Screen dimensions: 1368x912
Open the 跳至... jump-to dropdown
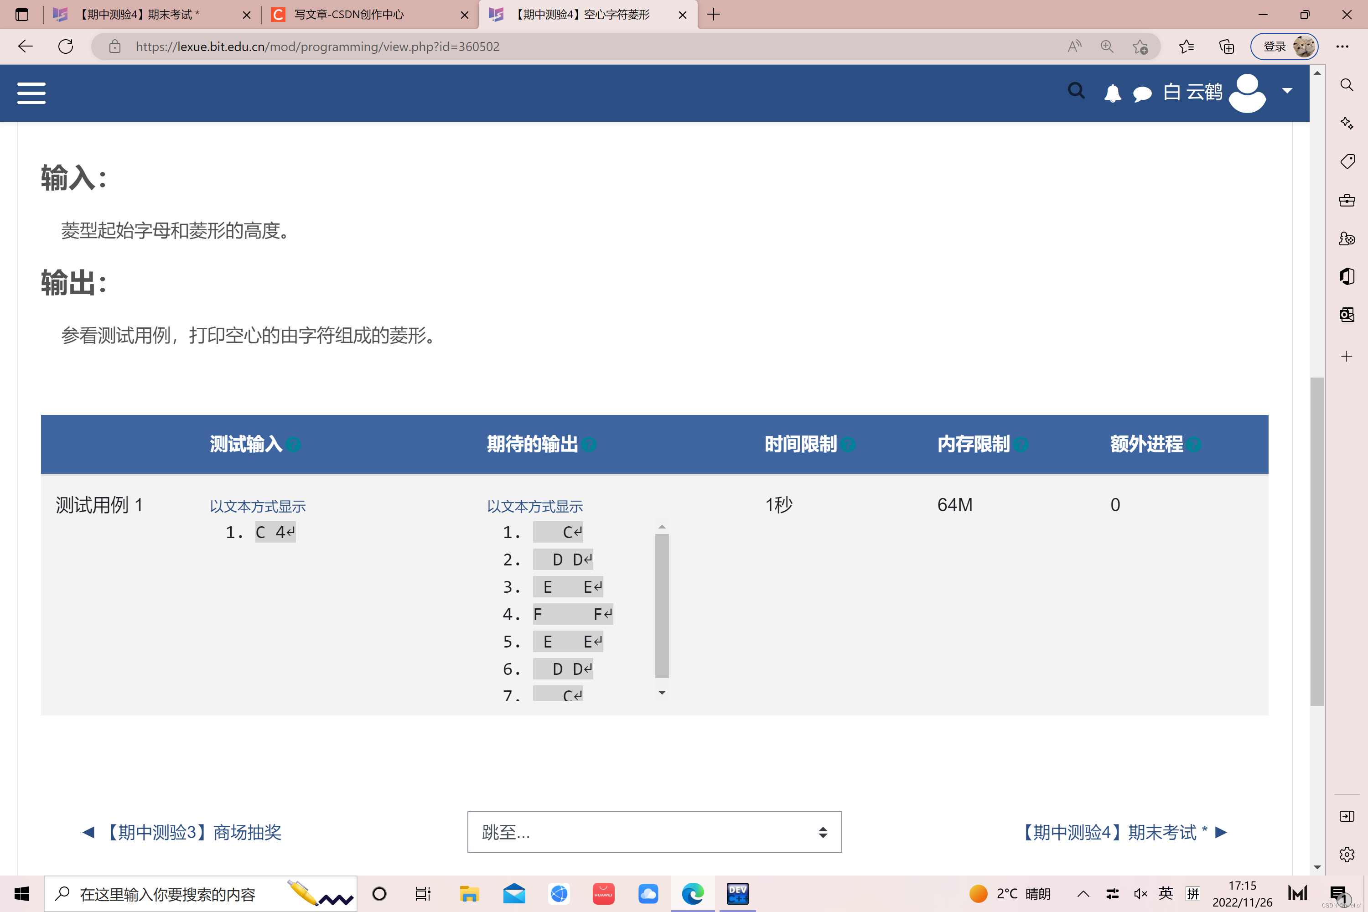pyautogui.click(x=654, y=832)
